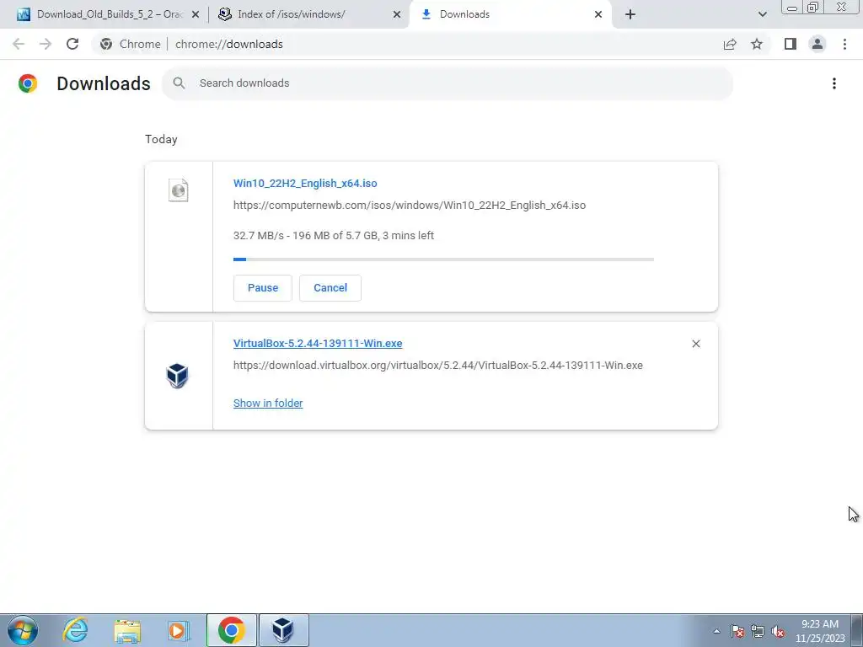Pause the Win10 ISO download
Image resolution: width=863 pixels, height=647 pixels.
point(263,288)
